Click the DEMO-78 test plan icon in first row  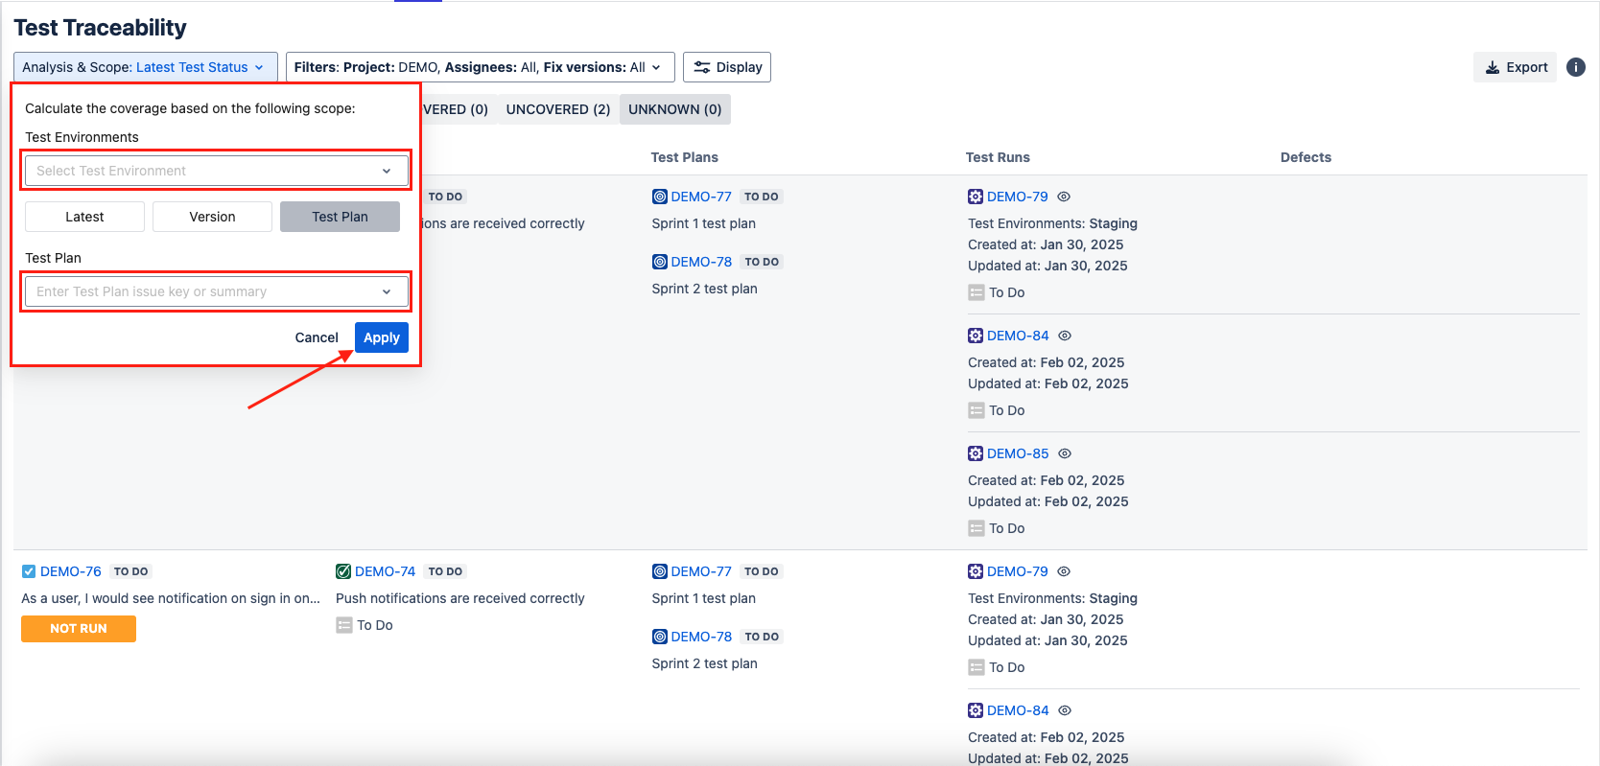tap(660, 262)
